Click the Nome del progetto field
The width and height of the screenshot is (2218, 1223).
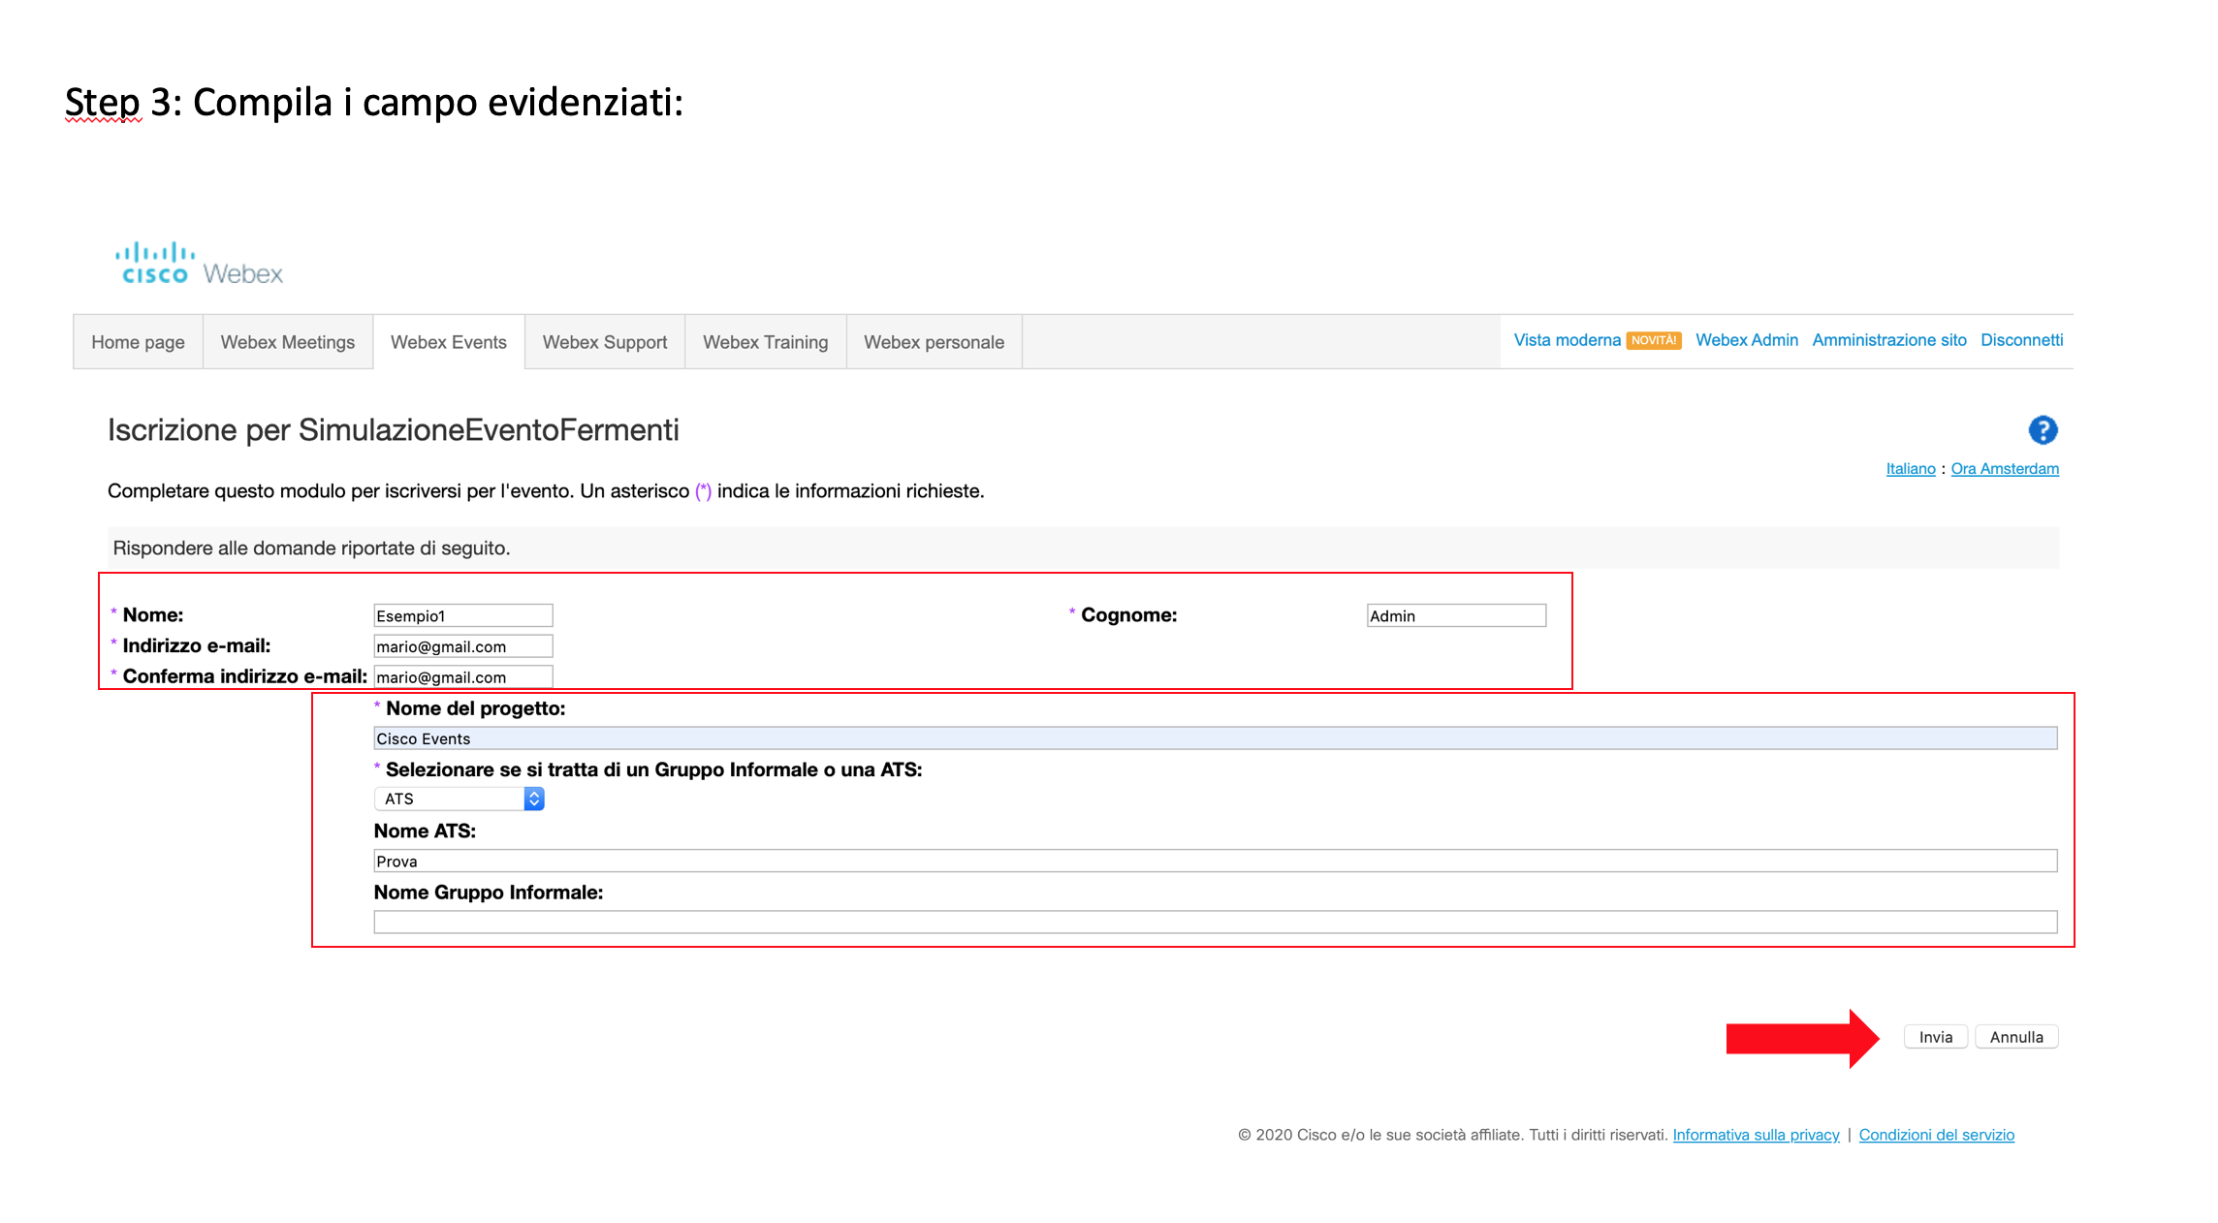1216,738
